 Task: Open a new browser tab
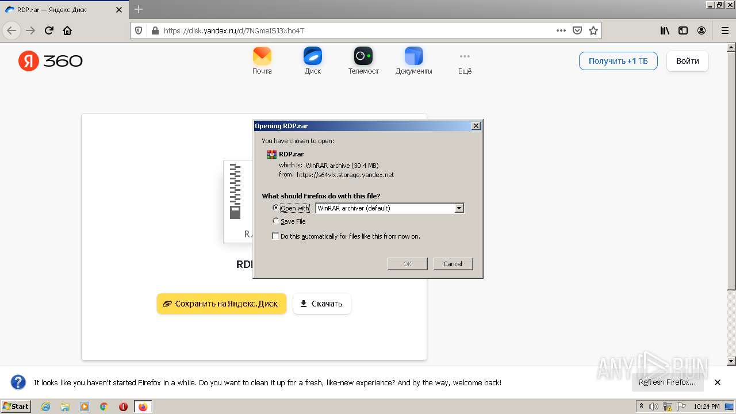tap(139, 9)
